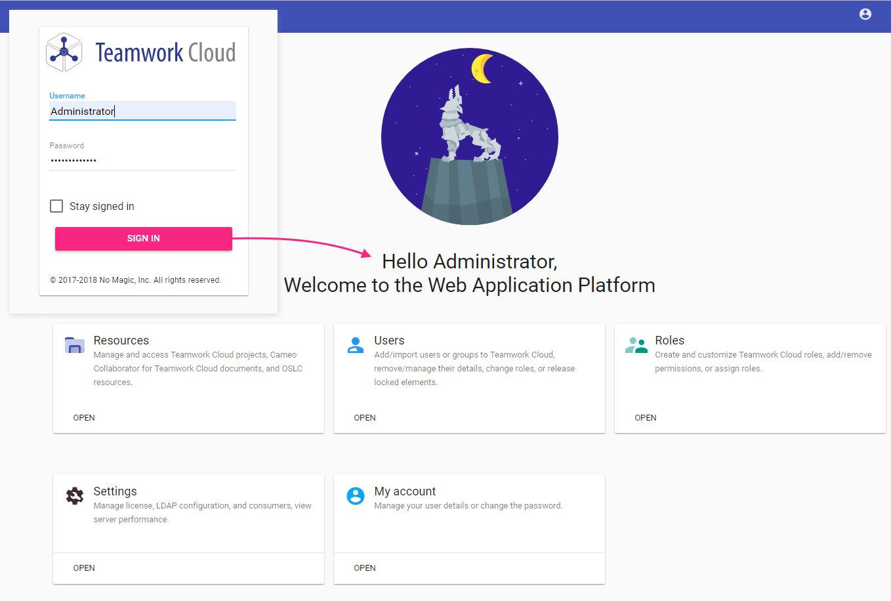The height and width of the screenshot is (601, 891).
Task: Click the Teamwork Cloud logo icon
Action: [64, 52]
